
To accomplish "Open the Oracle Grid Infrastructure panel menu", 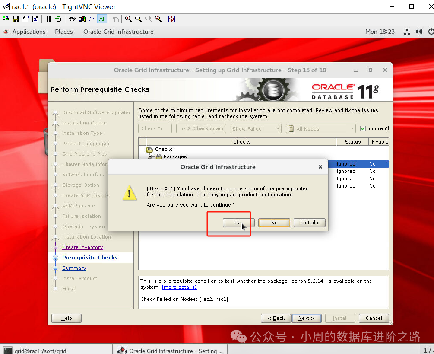I will (118, 32).
